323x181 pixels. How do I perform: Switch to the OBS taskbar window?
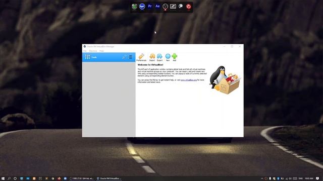point(82,178)
